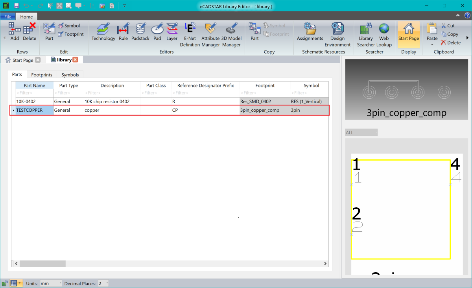Click Symbol in the Edit group
Image resolution: width=472 pixels, height=288 pixels.
pos(69,26)
